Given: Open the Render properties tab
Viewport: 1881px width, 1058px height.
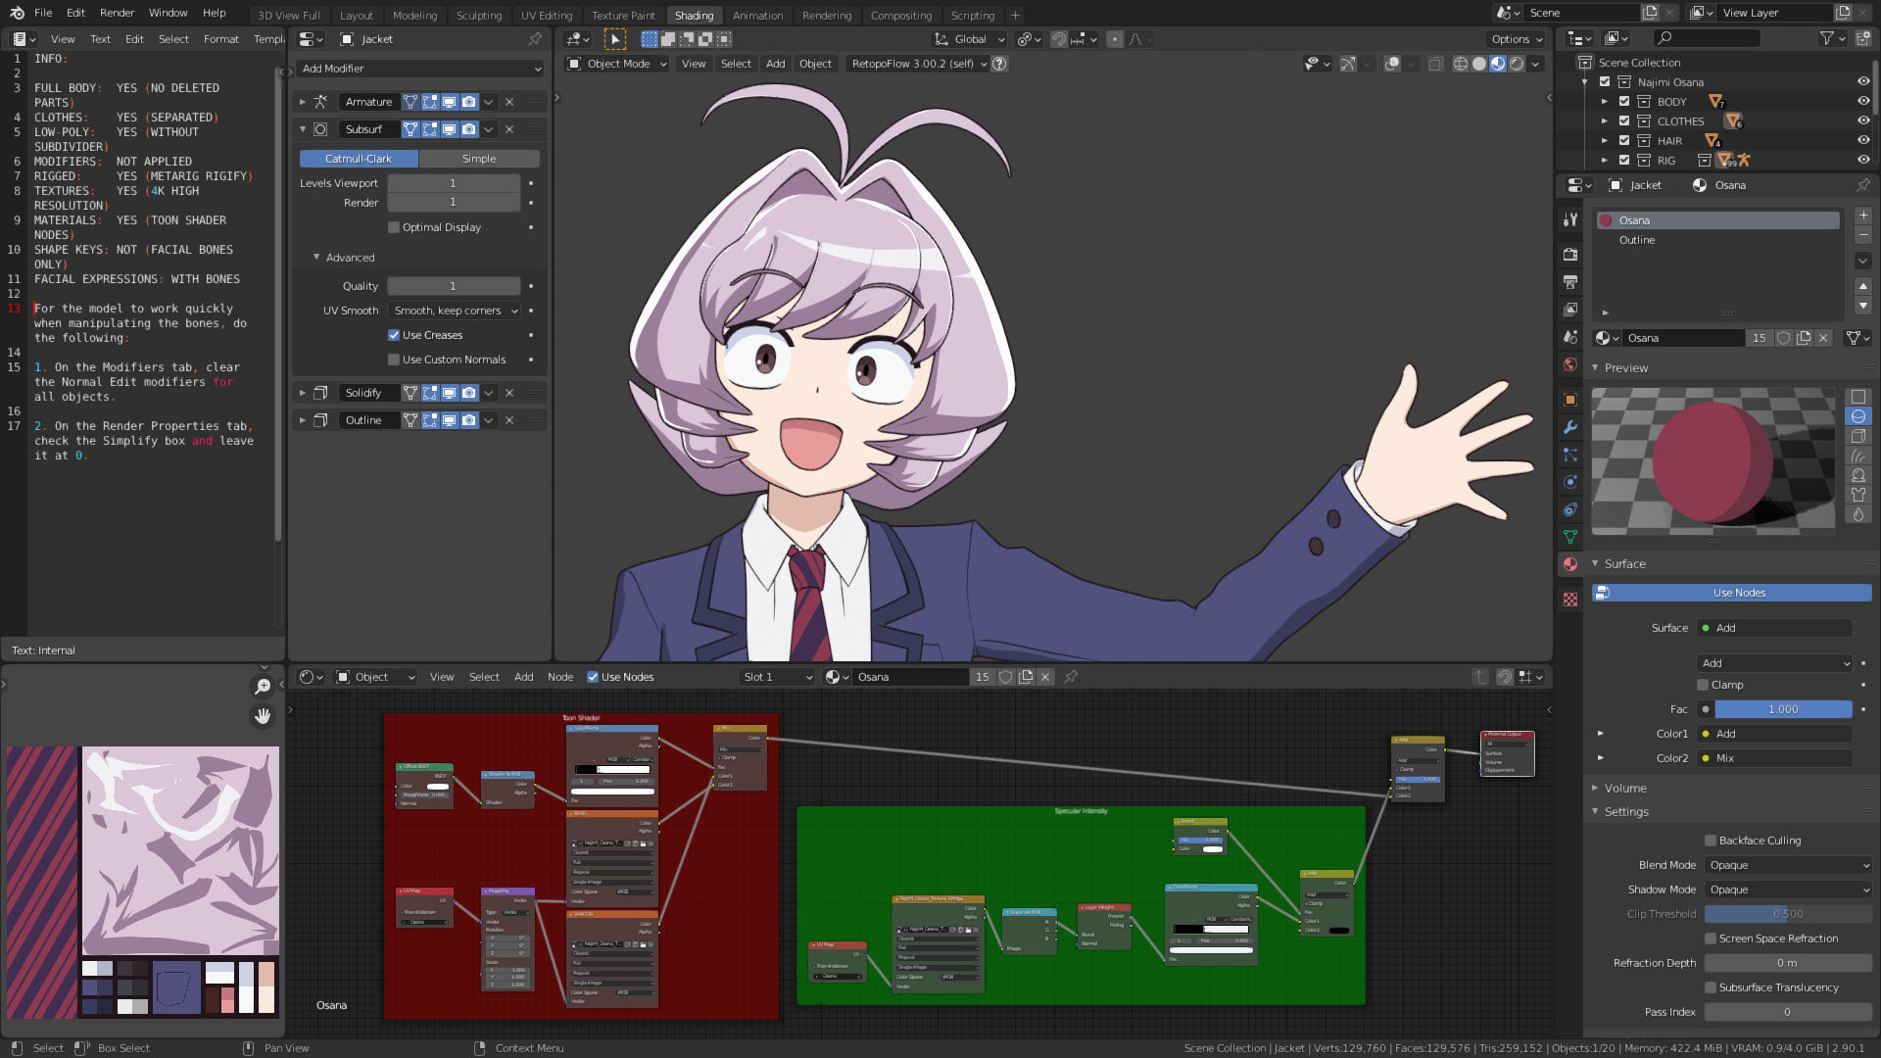Looking at the screenshot, I should click(x=1570, y=255).
